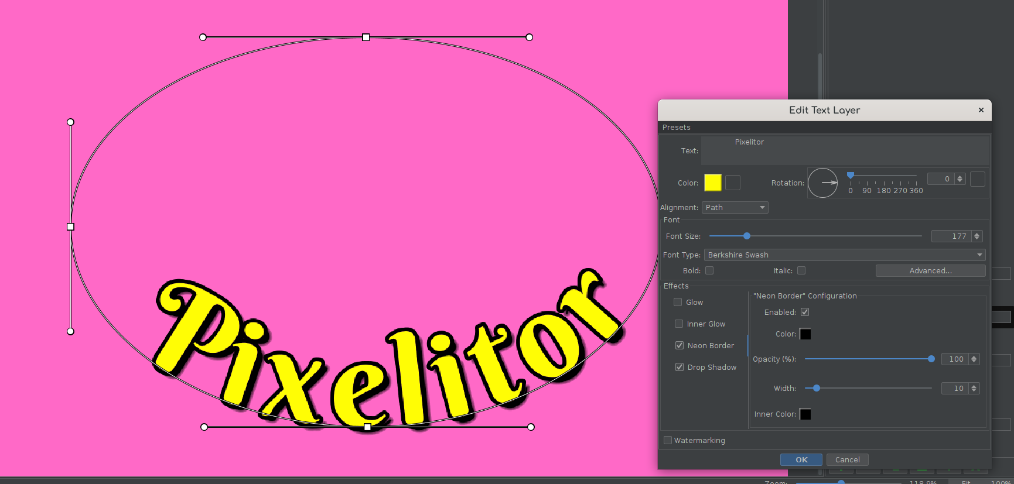
Task: Click the left anchor's lower control handle
Action: tap(71, 331)
